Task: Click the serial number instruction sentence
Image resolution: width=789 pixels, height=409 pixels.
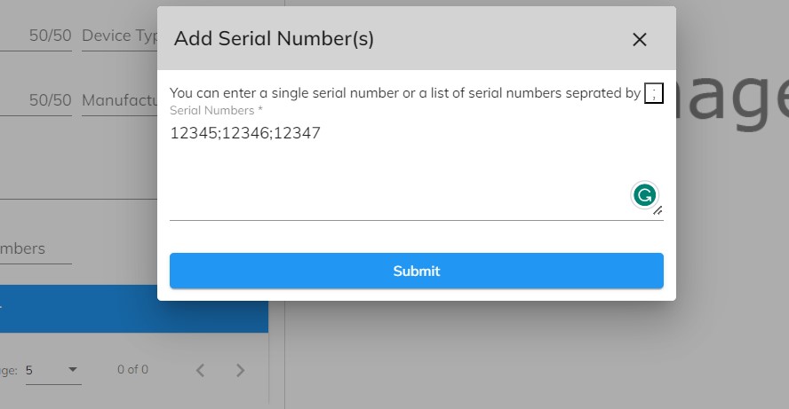Action: click(405, 93)
